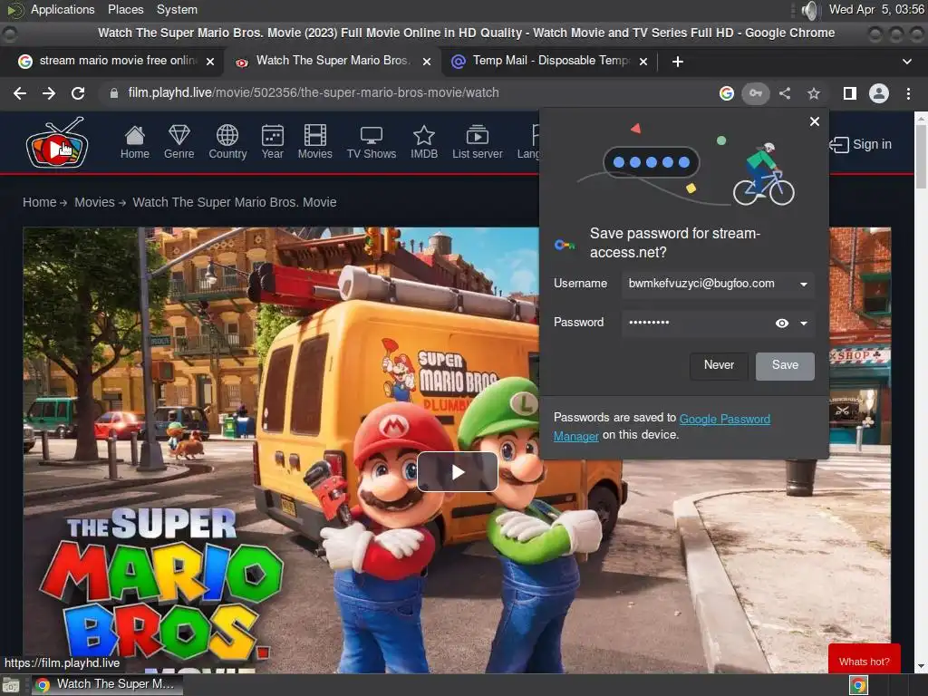Open the Year navigation item
928x696 pixels.
coord(272,142)
